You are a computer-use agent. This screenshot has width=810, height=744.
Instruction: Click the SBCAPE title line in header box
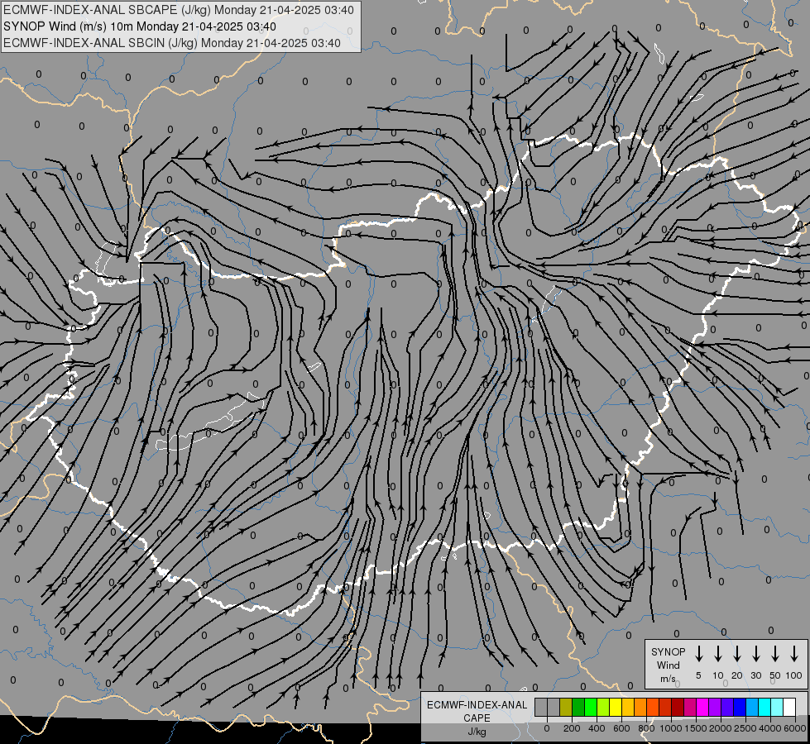pyautogui.click(x=179, y=10)
